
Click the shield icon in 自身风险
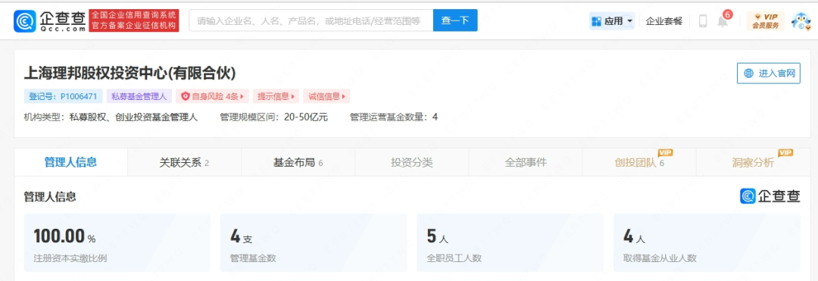pyautogui.click(x=186, y=96)
